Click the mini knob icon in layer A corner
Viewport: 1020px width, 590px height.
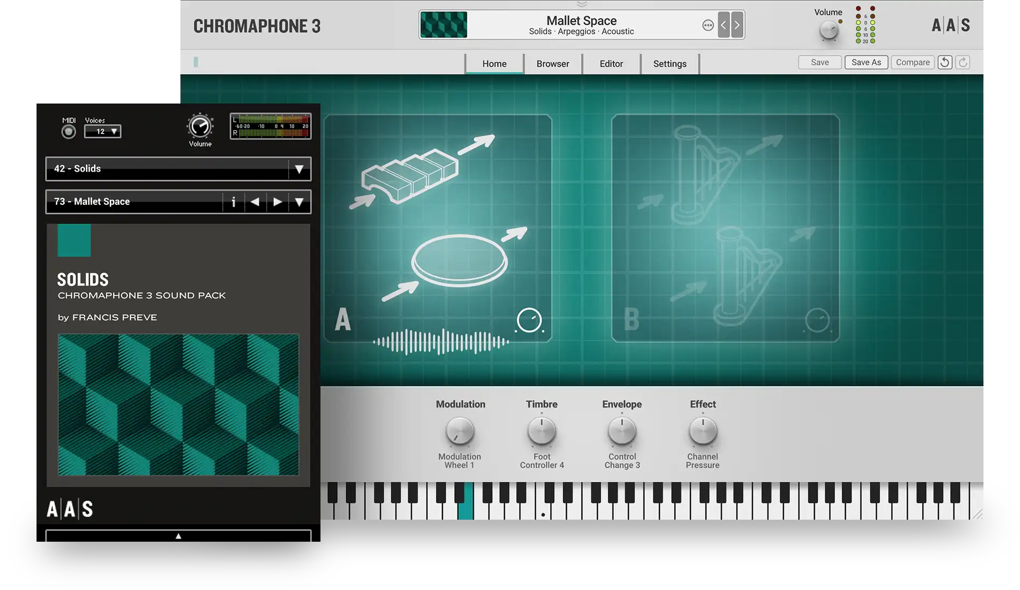tap(529, 319)
